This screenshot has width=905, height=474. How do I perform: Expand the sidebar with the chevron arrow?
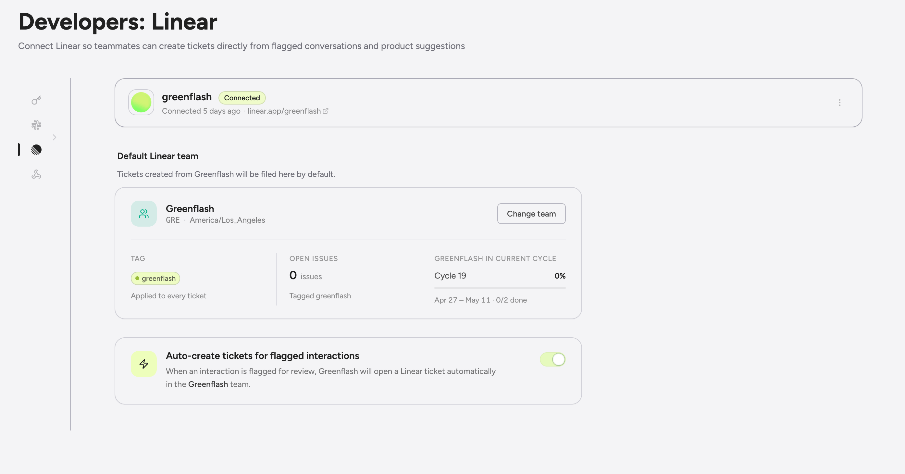[55, 137]
